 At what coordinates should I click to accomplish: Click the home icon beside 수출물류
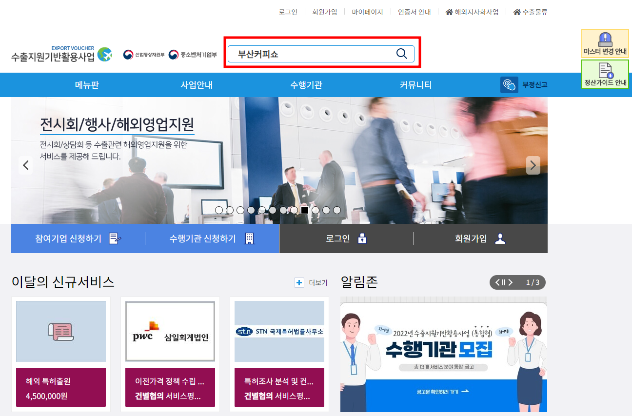(517, 12)
